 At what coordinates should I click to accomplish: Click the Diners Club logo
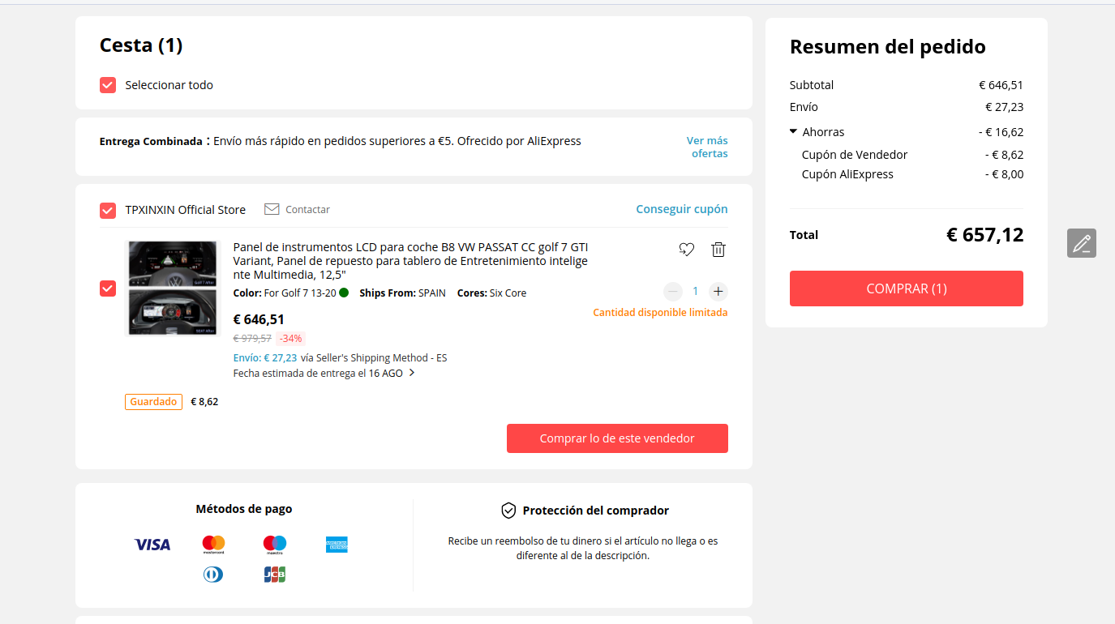pyautogui.click(x=213, y=575)
